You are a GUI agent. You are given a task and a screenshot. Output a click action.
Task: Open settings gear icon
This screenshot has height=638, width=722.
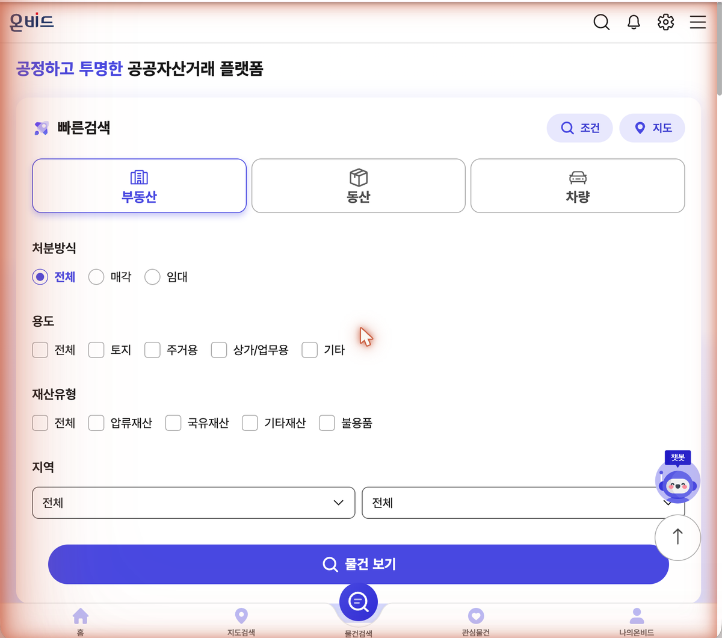pyautogui.click(x=665, y=22)
